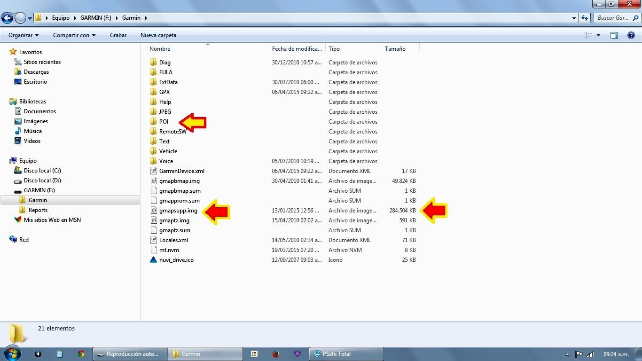Click the Nueva carpeta button
This screenshot has width=642, height=361.
[x=158, y=35]
